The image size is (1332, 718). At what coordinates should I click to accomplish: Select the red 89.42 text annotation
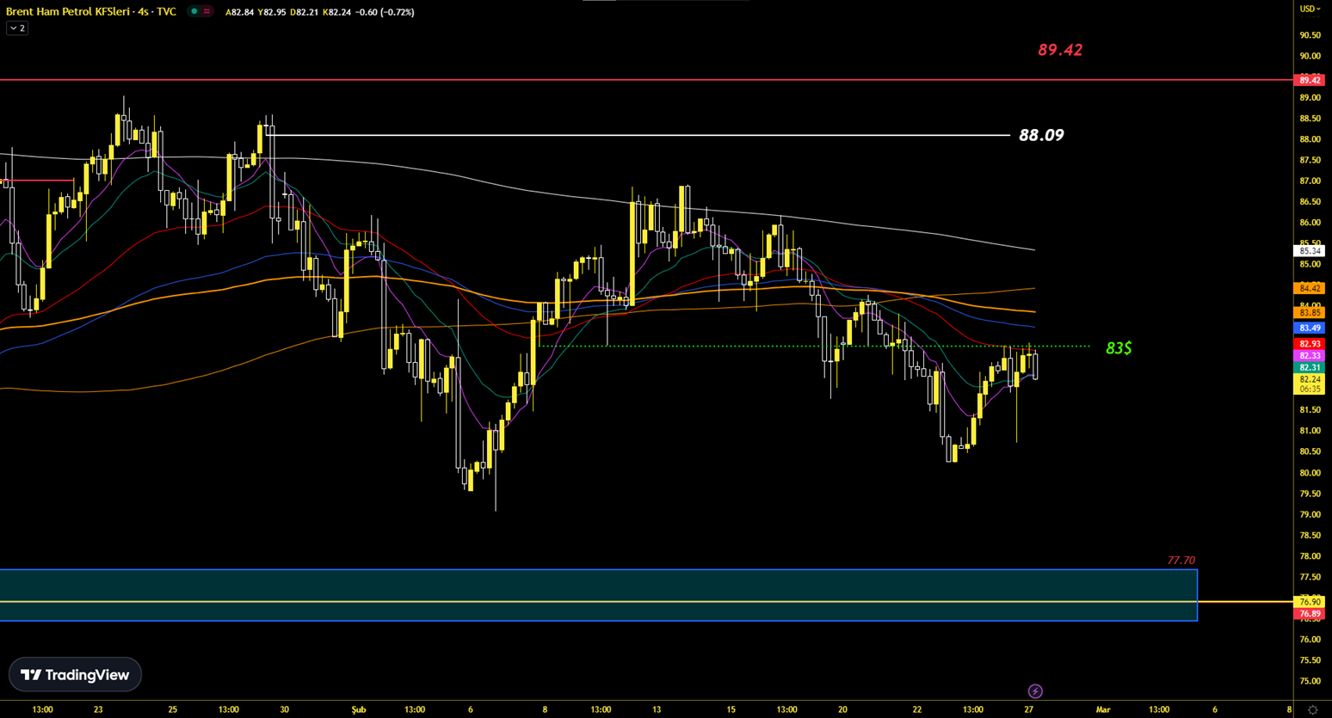pos(1060,50)
